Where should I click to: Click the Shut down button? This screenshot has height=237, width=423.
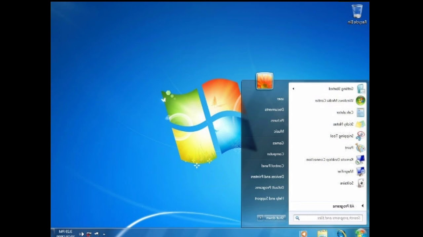275,218
